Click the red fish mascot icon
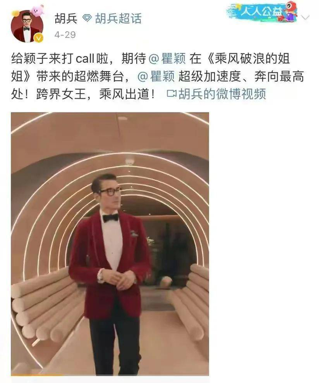Screen dimensions: 319x383 point(290,11)
